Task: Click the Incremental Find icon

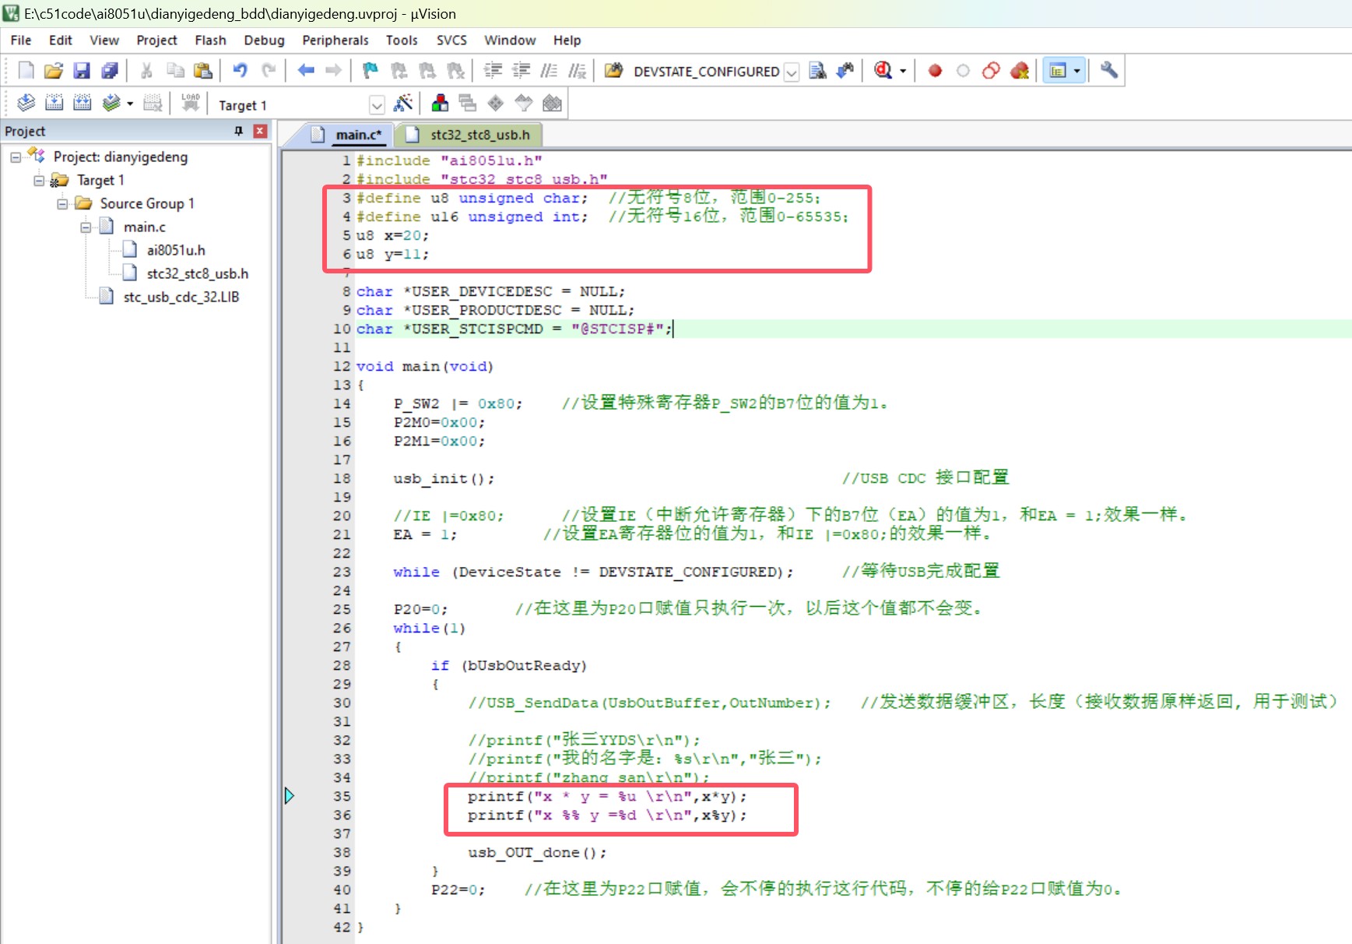Action: 845,71
